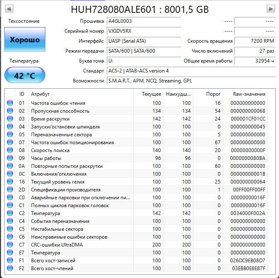The image size is (279, 278).
Task: Click the Стандарт field ACS-2
Action: point(191,71)
